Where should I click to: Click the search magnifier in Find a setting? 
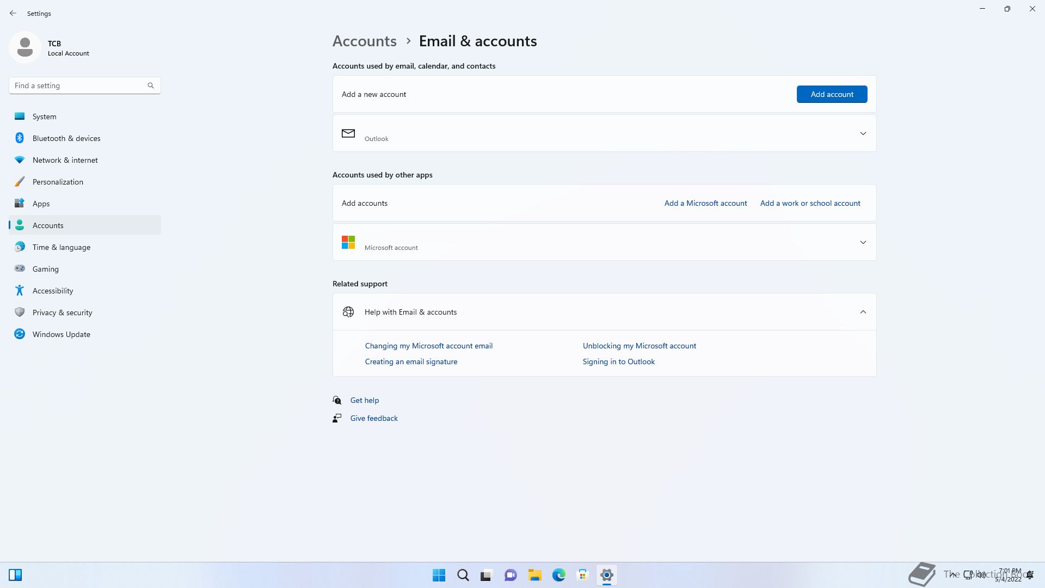pos(151,85)
